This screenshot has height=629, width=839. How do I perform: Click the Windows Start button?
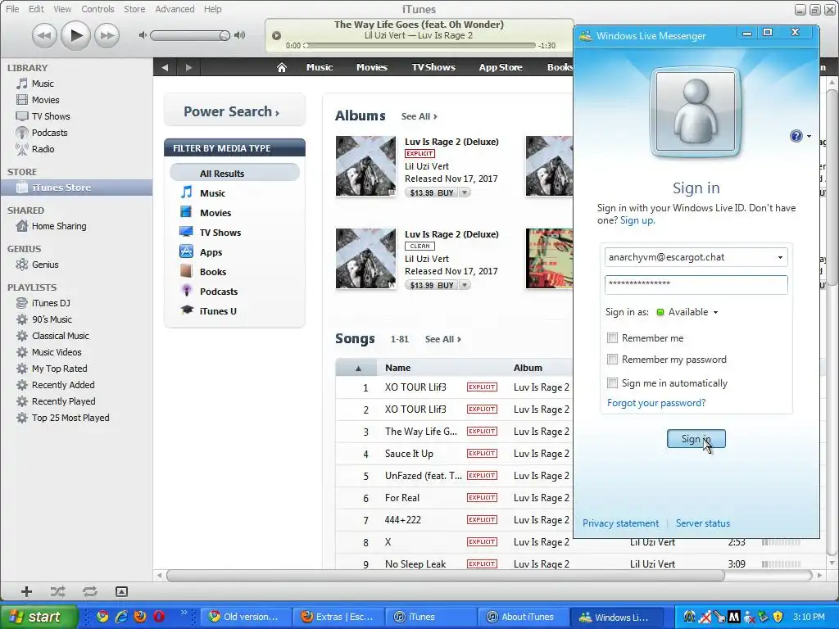[39, 617]
